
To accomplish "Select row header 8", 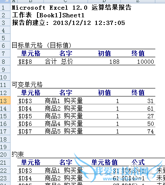I will click(x=5, y=62).
